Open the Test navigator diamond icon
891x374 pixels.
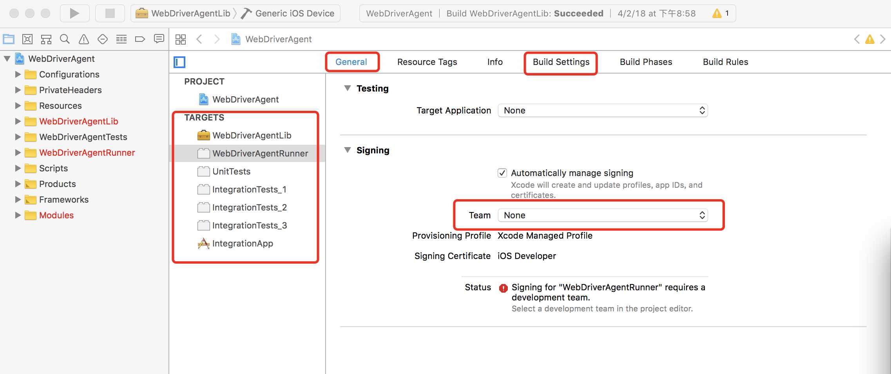pyautogui.click(x=103, y=39)
